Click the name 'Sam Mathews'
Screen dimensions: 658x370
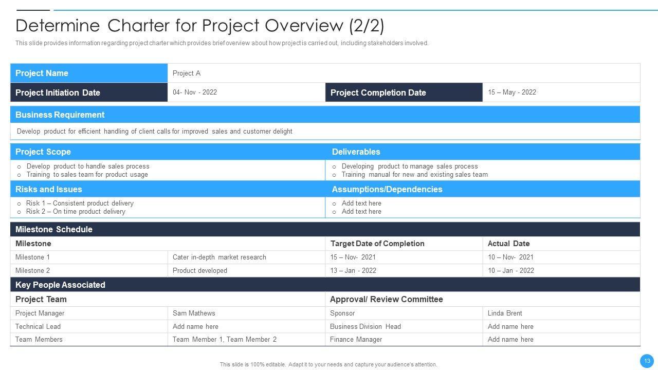tap(194, 313)
